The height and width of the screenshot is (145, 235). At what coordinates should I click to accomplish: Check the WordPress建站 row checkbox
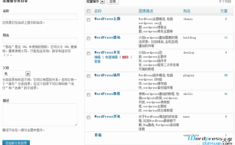click(89, 38)
